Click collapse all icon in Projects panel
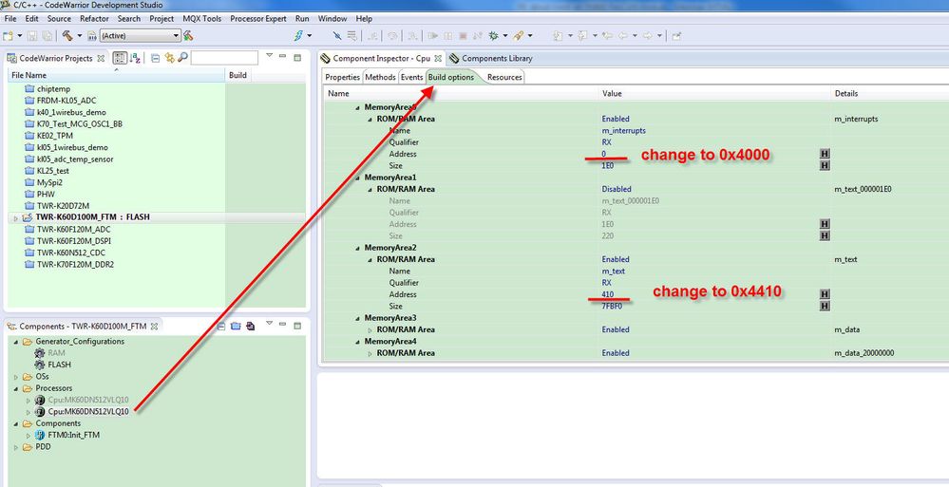 (155, 58)
